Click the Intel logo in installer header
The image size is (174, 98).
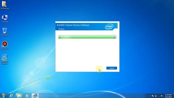[109, 26]
